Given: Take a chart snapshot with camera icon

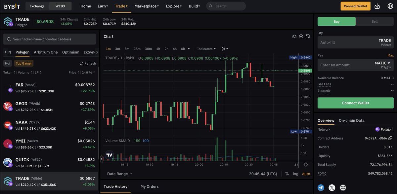Looking at the screenshot, I should click(x=294, y=36).
